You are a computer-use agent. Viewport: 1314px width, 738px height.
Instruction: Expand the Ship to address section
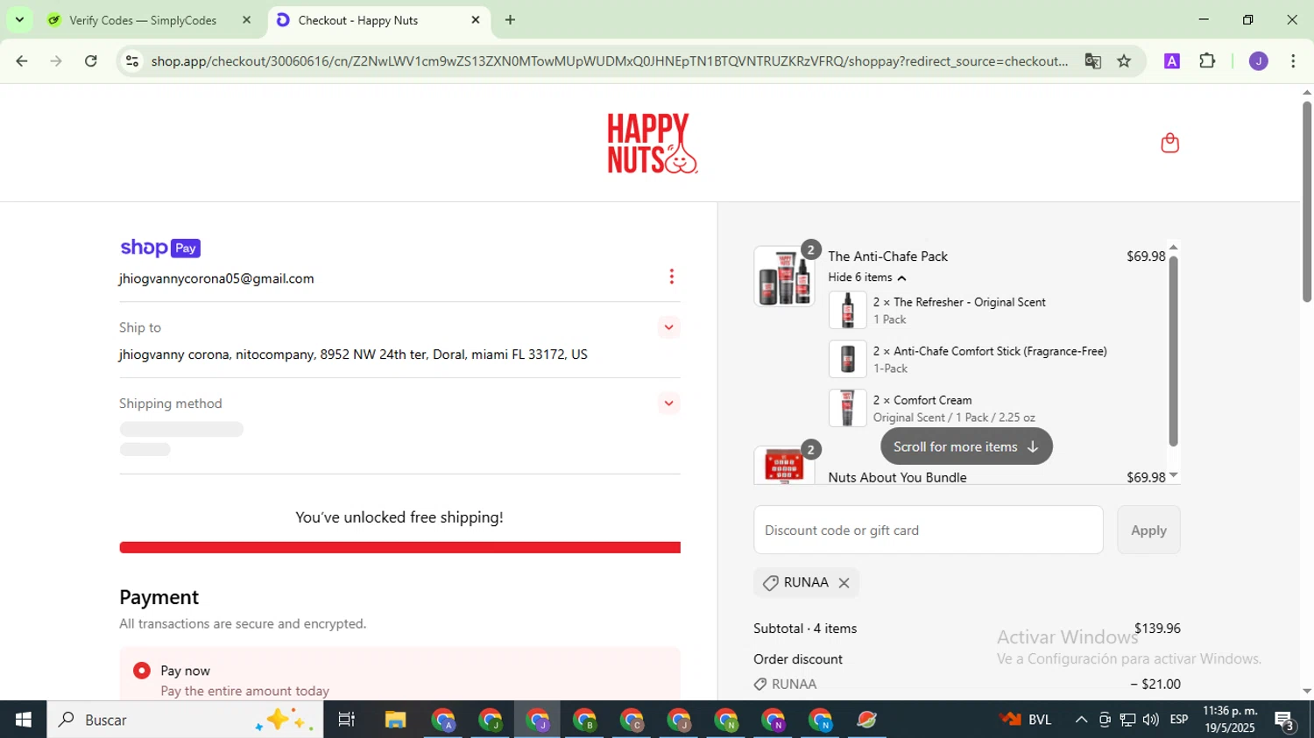[x=668, y=327]
